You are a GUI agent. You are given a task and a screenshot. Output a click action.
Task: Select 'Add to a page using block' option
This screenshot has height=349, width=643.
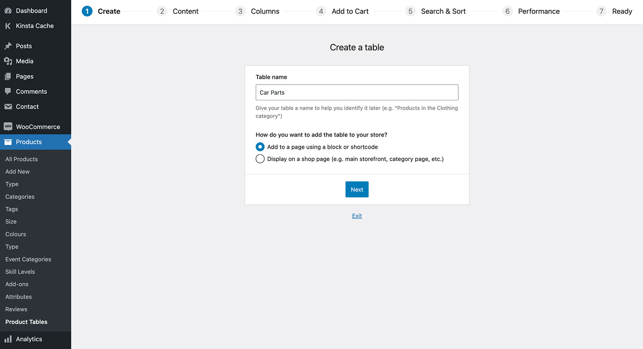pos(260,147)
